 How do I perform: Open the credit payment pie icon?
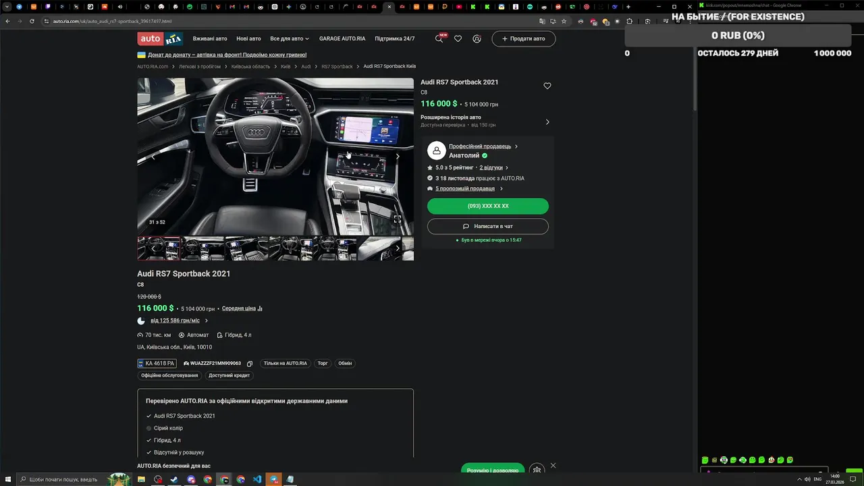141,321
